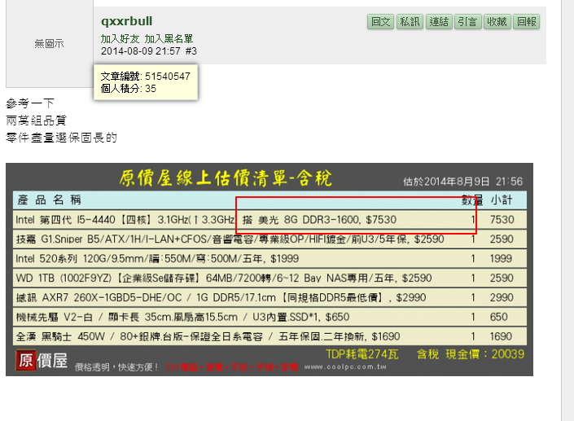Click the 技嘉 G1.Sniper B5 row

pyautogui.click(x=269, y=239)
